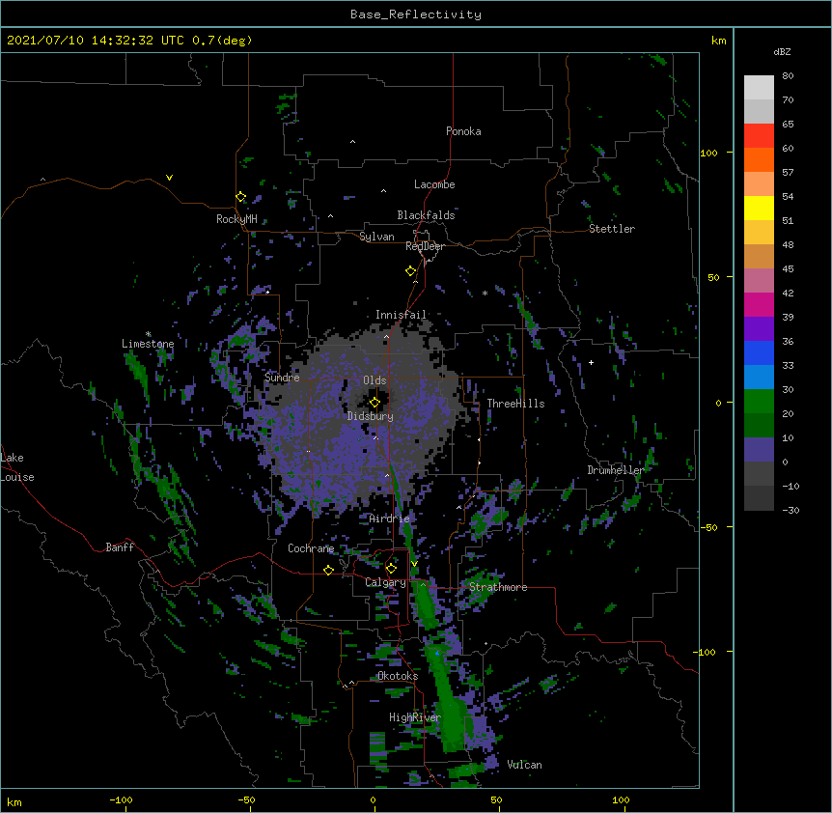
Task: Click the Base_Reflectivity title
Action: [x=416, y=14]
